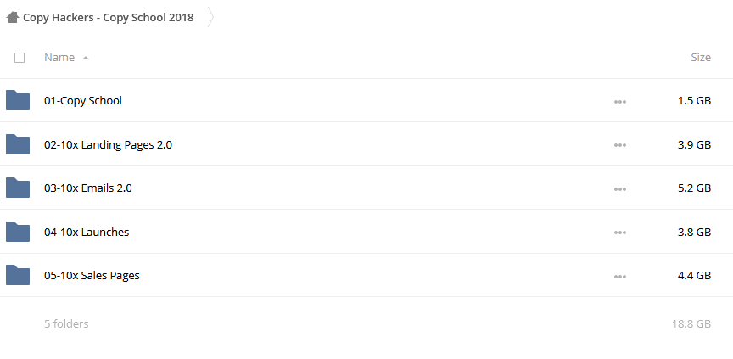Click the home icon in breadcrumb
Image resolution: width=733 pixels, height=359 pixels.
[13, 17]
